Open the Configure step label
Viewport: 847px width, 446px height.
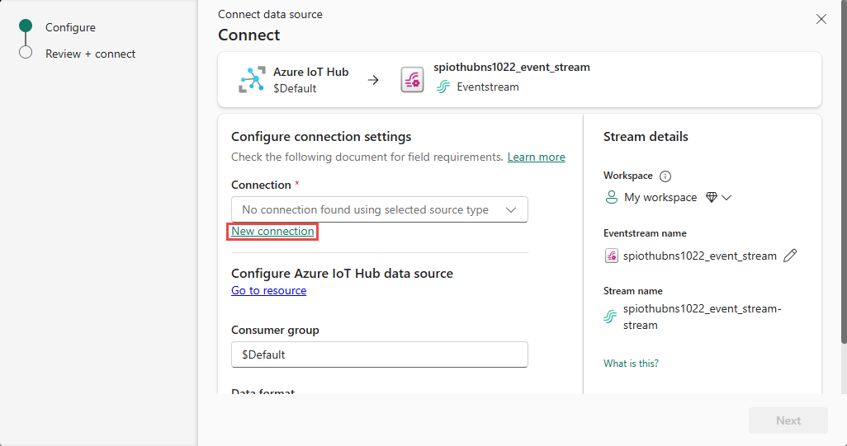pyautogui.click(x=70, y=27)
